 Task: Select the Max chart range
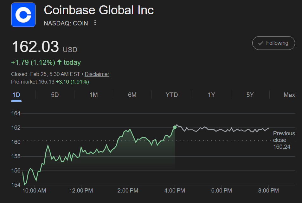pos(289,95)
